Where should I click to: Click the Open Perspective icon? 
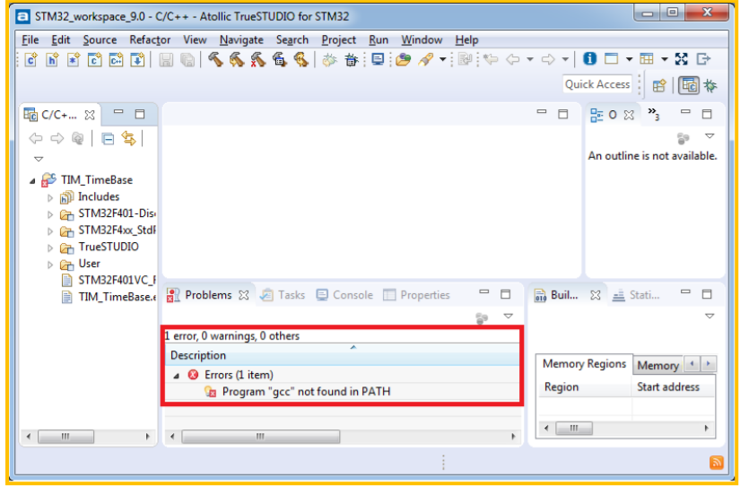pos(659,86)
